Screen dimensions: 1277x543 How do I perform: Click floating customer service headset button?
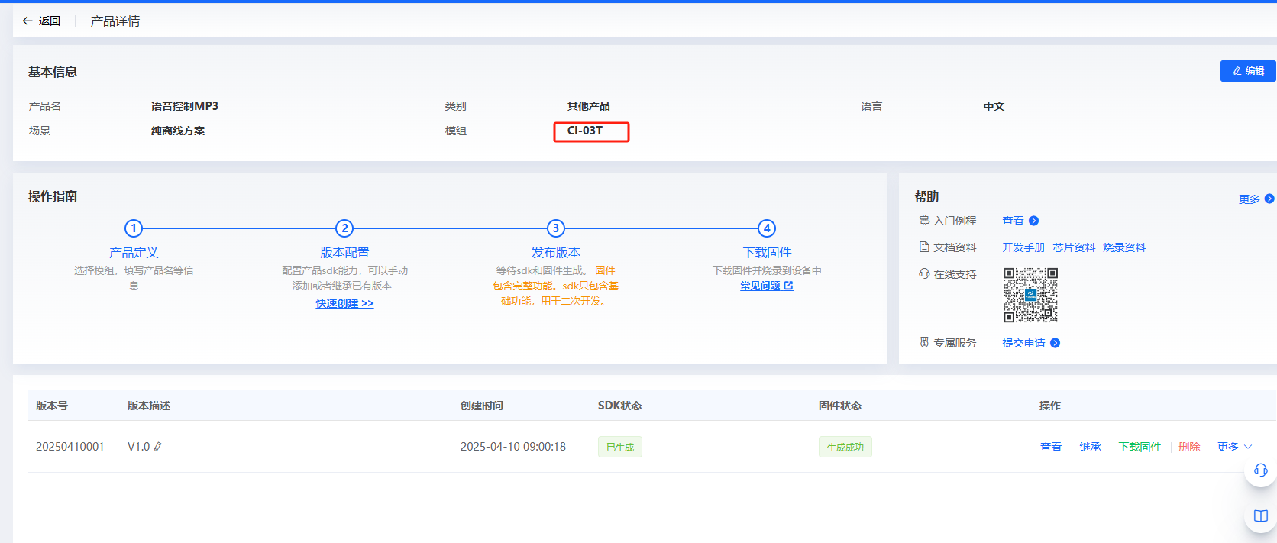click(1260, 470)
